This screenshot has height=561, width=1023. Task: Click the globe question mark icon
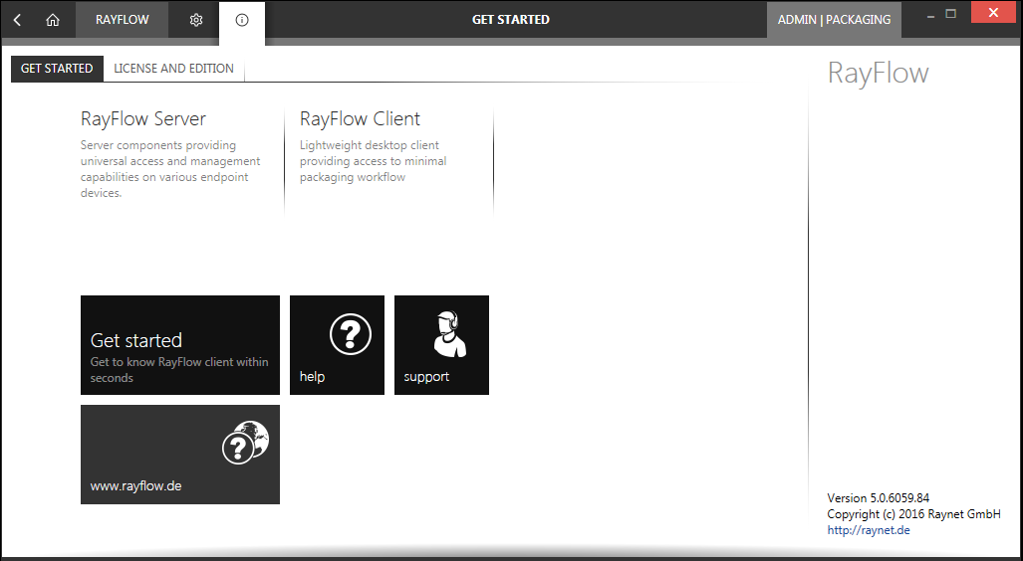pyautogui.click(x=245, y=443)
